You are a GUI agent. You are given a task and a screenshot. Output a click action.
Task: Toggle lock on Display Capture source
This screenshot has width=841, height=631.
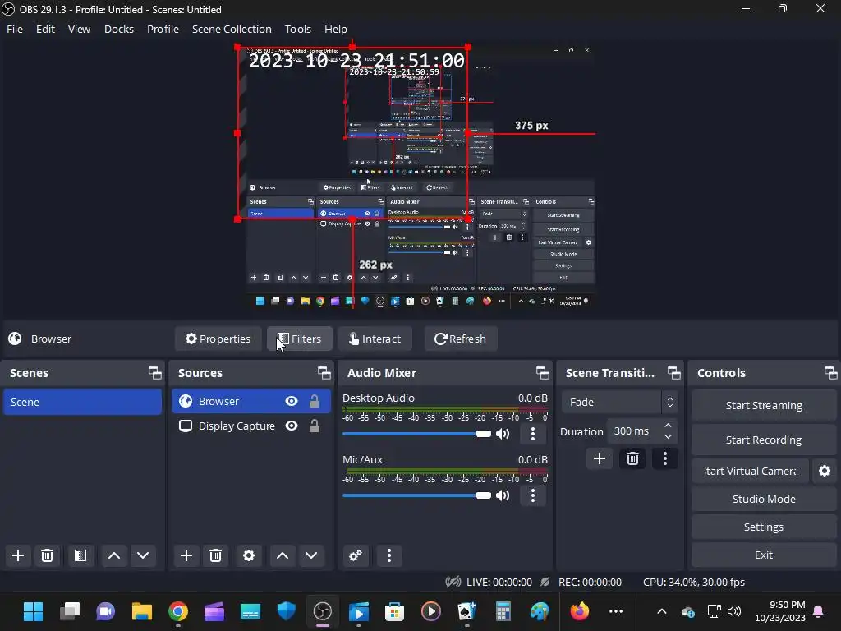point(315,426)
